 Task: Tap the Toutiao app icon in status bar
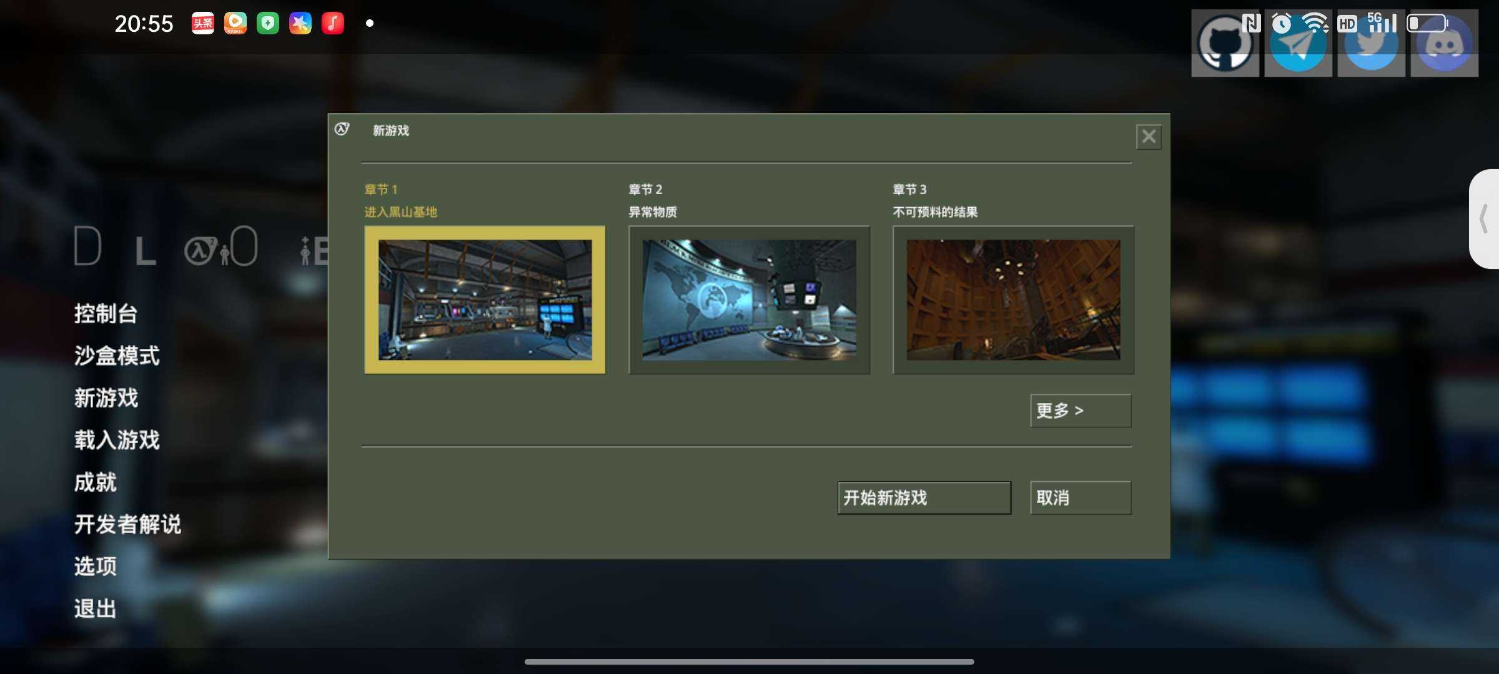click(202, 23)
